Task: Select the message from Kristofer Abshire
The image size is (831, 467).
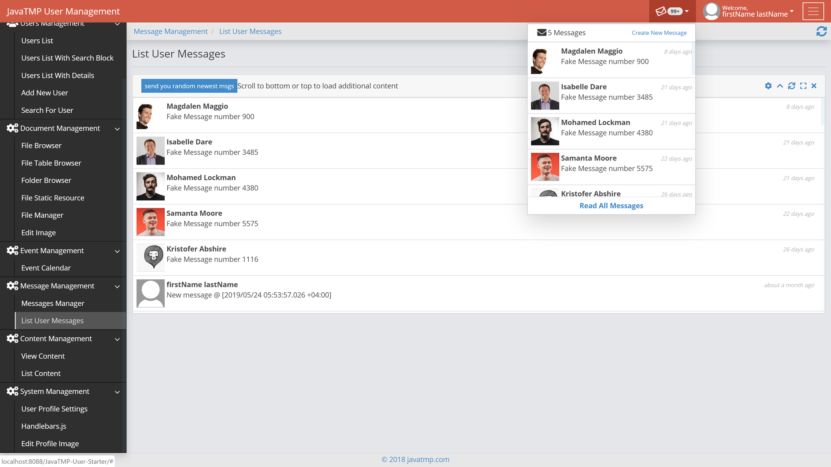Action: click(x=590, y=194)
